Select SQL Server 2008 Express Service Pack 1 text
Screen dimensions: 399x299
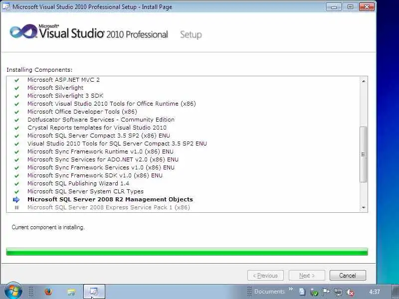tap(108, 207)
